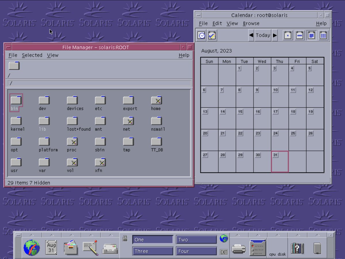This screenshot has height=259, width=345.
Task: Lock the screen with padlock icon
Action: point(125,238)
